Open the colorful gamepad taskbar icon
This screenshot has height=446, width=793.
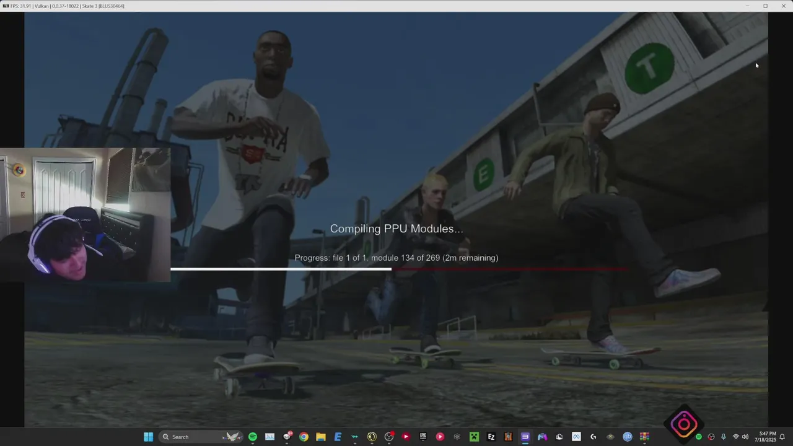(x=542, y=437)
